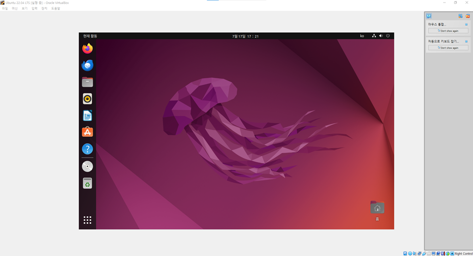Click 자동으로 키보드 잡기... notification title
The width and height of the screenshot is (473, 256).
click(x=443, y=41)
